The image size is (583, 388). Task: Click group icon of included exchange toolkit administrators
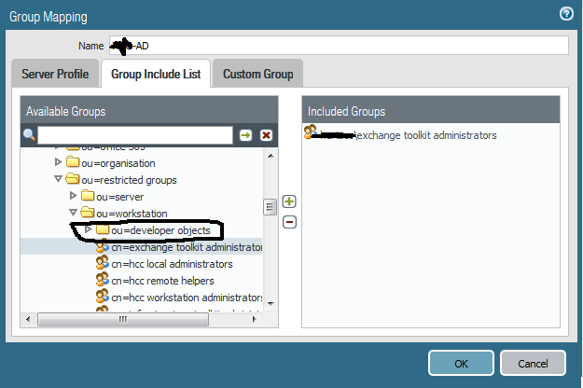click(311, 132)
